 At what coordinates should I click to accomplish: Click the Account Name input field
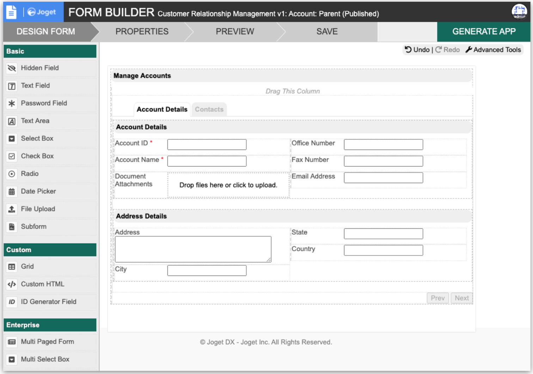207,161
